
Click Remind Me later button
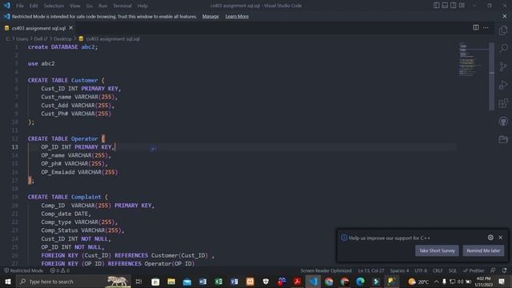[x=483, y=250]
